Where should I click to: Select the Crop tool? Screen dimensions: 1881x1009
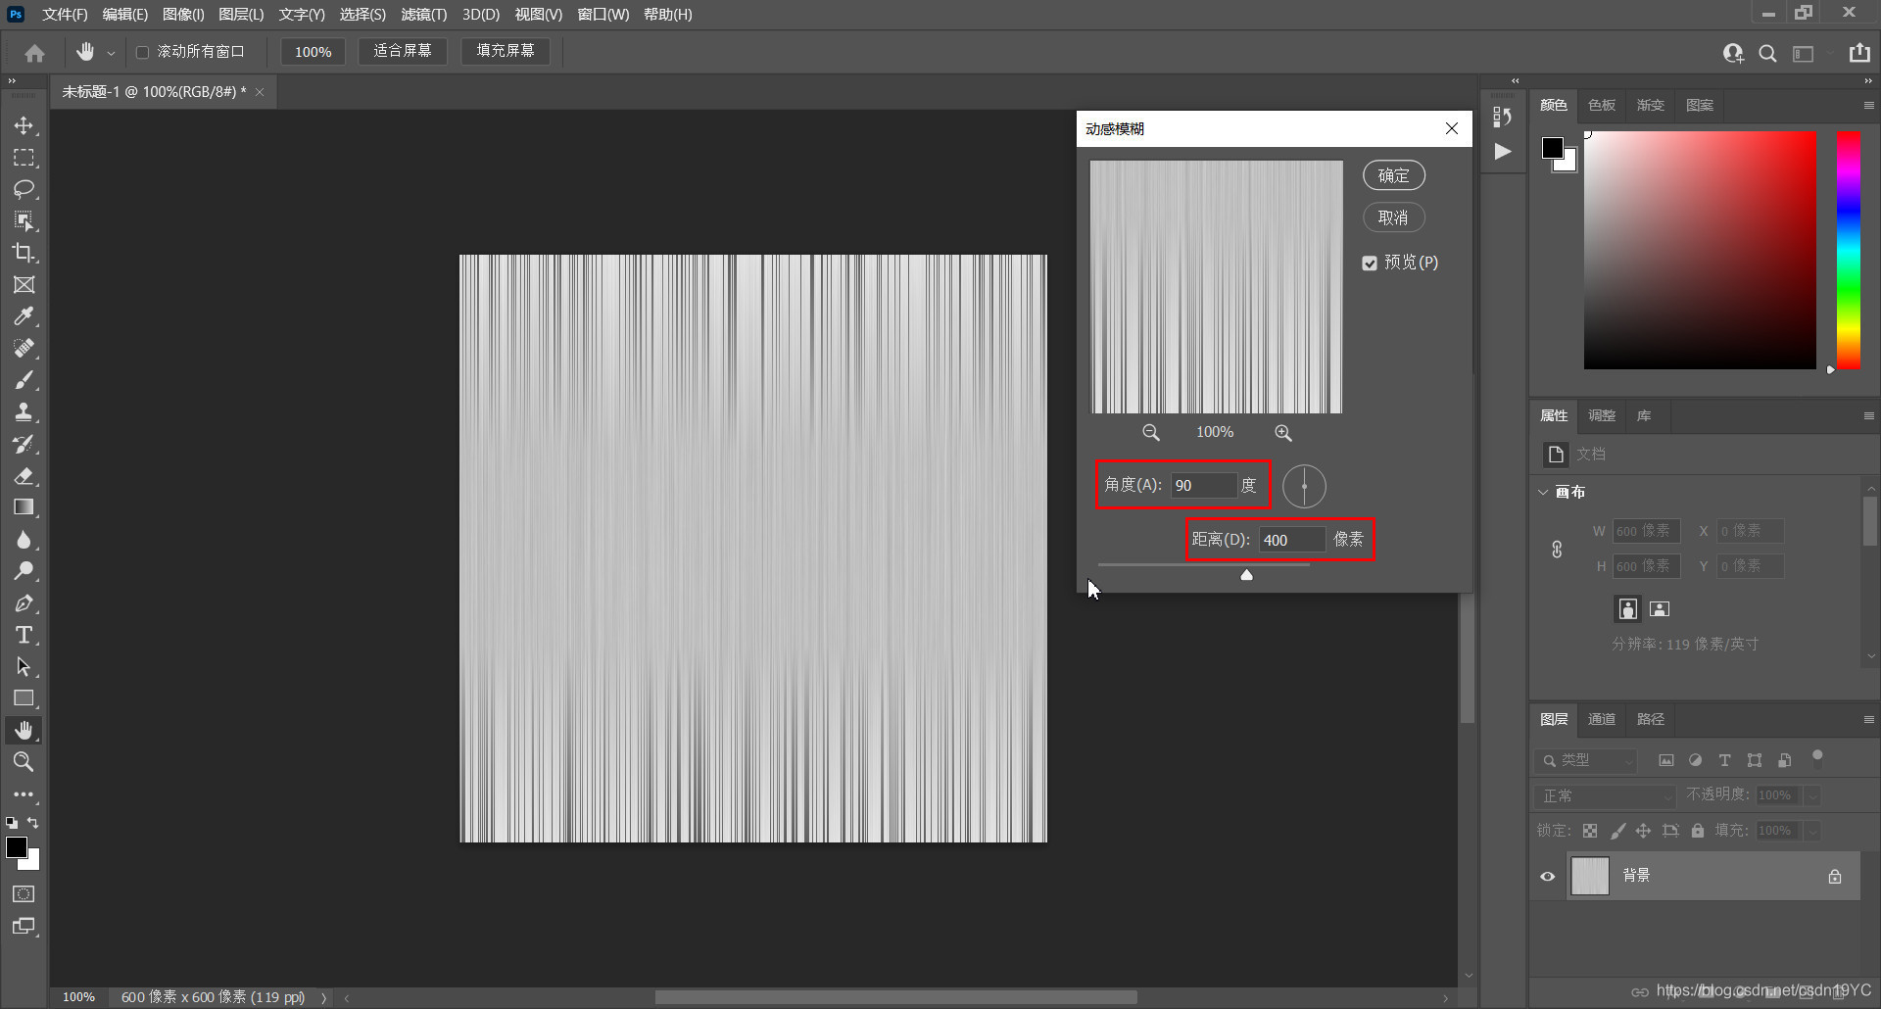coord(24,253)
